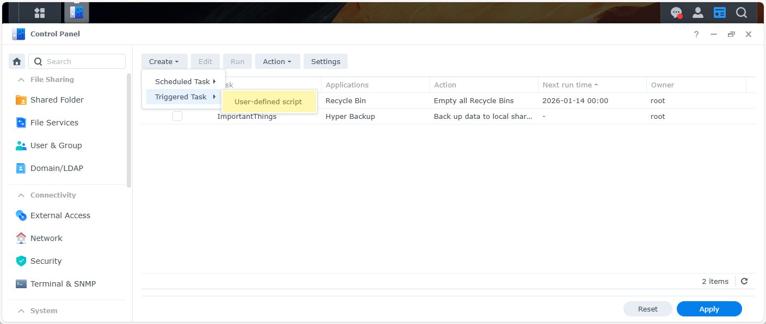Open Domain/LDAP settings
This screenshot has width=766, height=324.
[57, 168]
